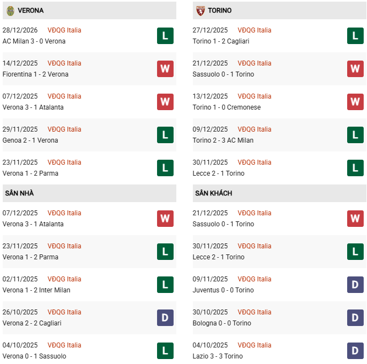
Task: Select the SÂN NHÀ section header
Action: 20,193
